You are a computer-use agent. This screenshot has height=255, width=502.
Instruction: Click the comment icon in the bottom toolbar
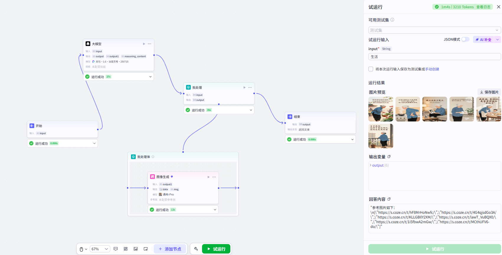tap(116, 249)
